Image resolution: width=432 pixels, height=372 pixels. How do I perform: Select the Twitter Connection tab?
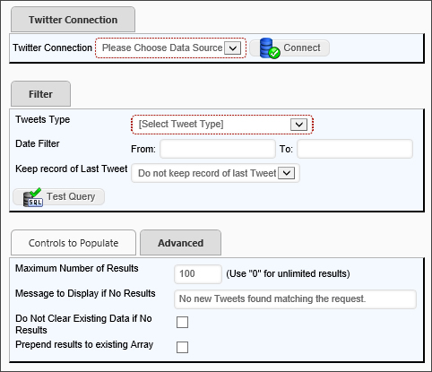pos(73,20)
